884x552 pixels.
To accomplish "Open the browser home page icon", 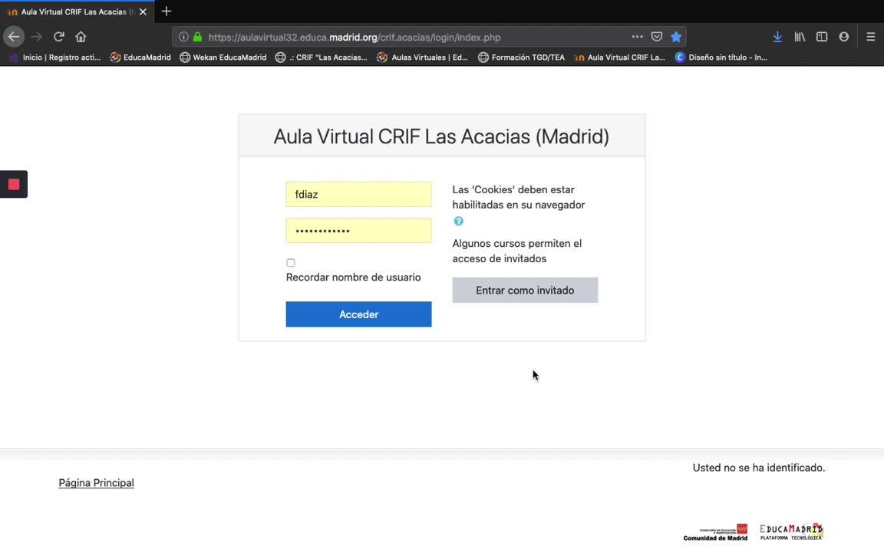I will coord(81,37).
